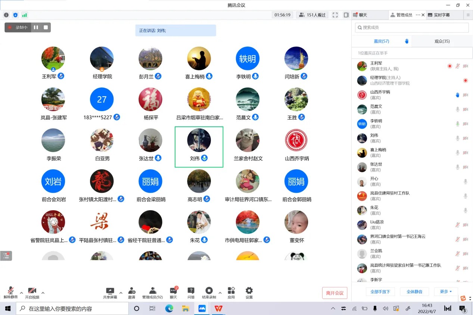Open the 更多 dropdown in the members panel

446,292
